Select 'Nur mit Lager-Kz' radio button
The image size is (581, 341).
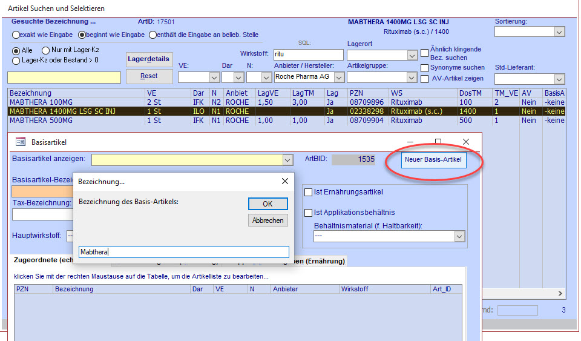[x=45, y=50]
